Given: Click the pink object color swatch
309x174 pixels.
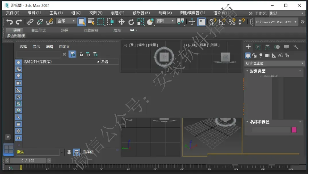Looking at the screenshot, I should [294, 130].
